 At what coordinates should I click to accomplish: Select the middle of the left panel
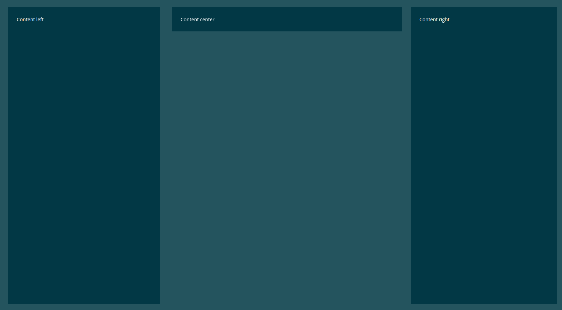[x=84, y=156]
